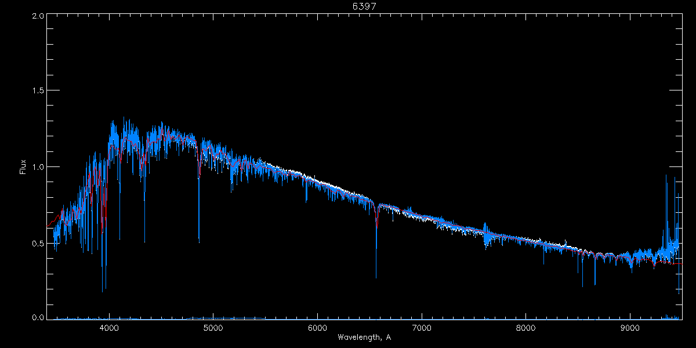Click the 2.0 flux tick label
The height and width of the screenshot is (348, 696).
pos(38,16)
